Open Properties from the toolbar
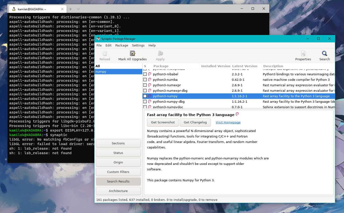 (x=303, y=55)
